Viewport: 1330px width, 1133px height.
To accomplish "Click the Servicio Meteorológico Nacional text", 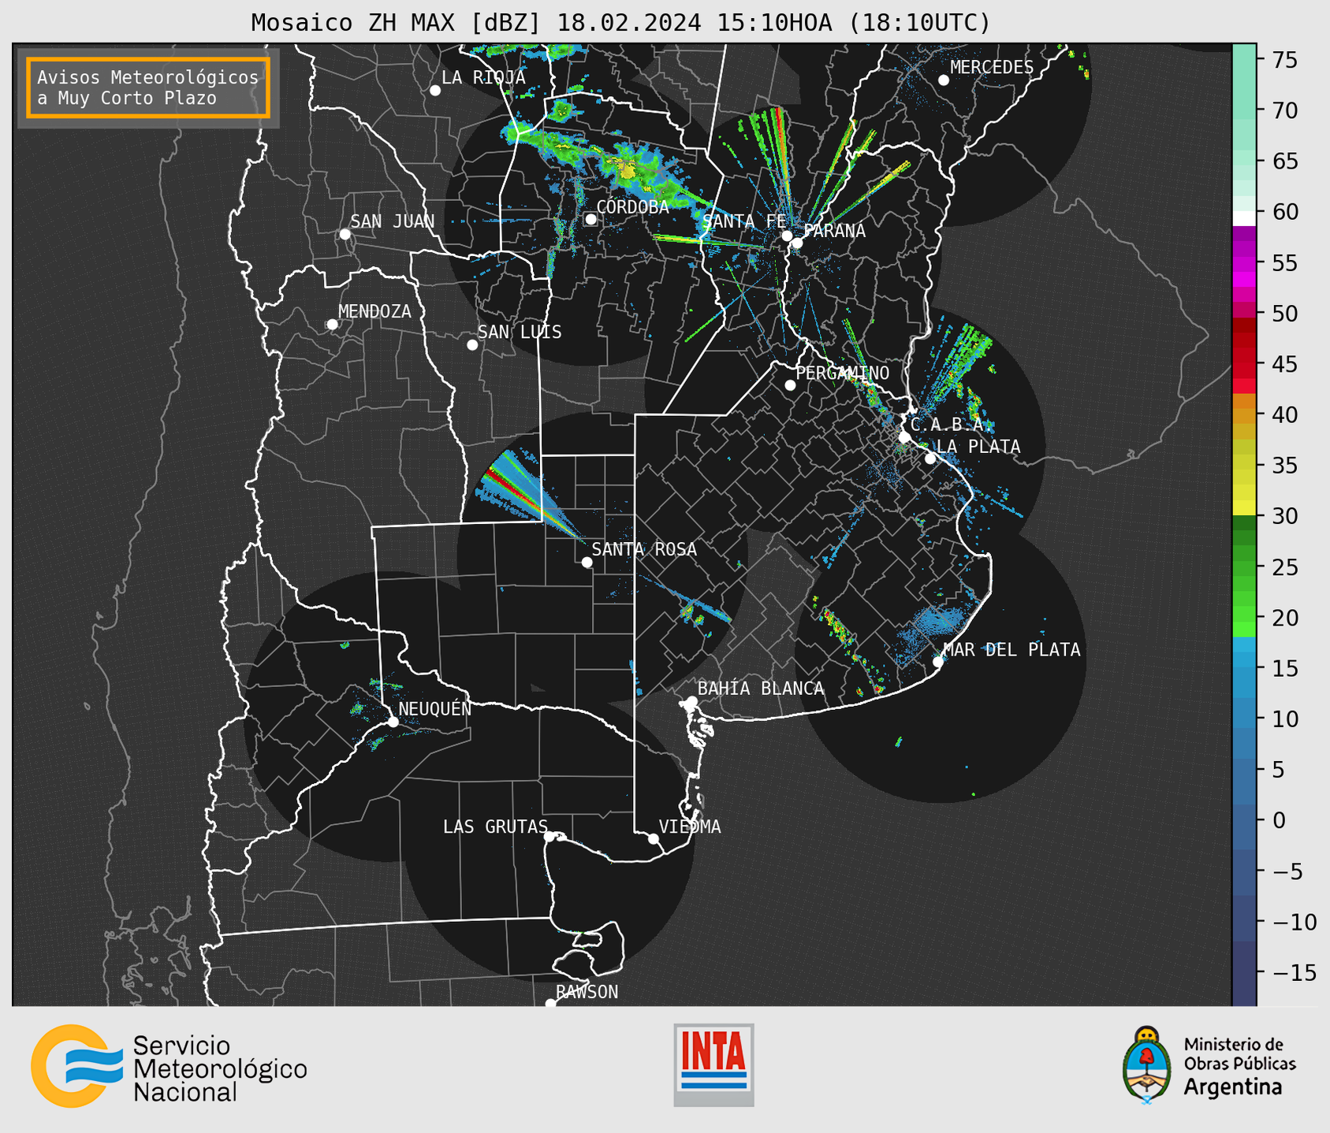I will [x=220, y=1069].
